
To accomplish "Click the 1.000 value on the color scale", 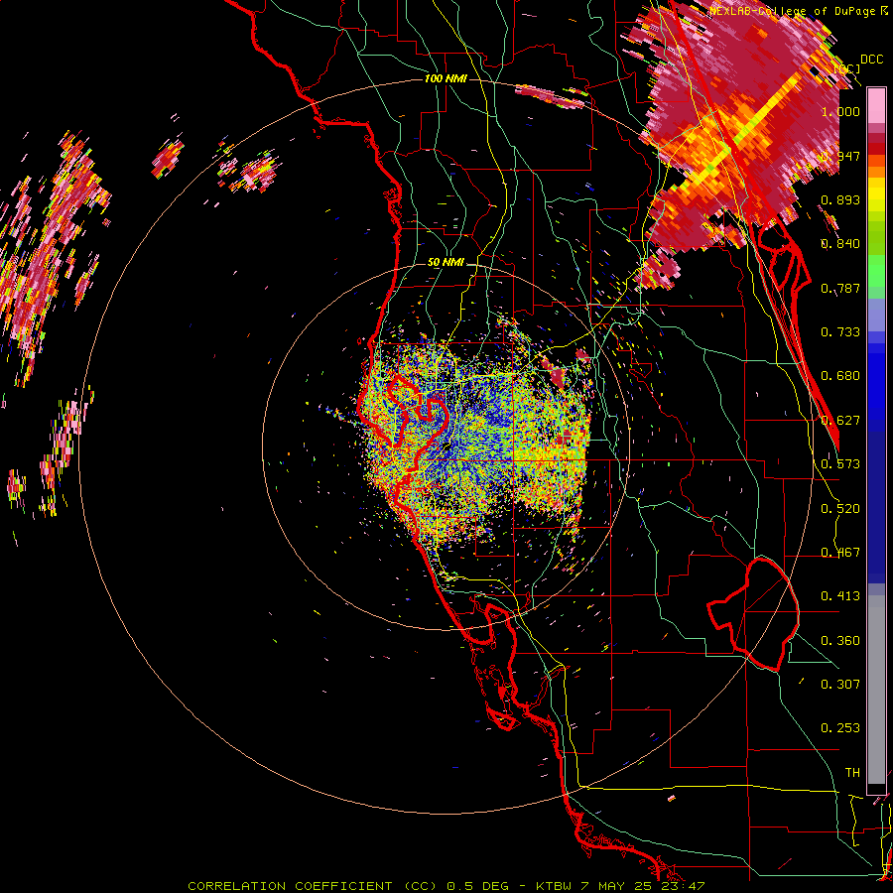I will click(x=840, y=111).
